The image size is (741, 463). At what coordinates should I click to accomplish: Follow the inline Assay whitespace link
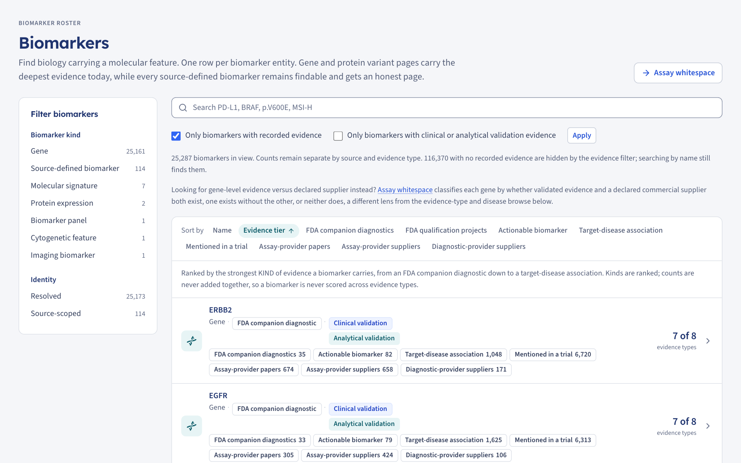click(405, 190)
